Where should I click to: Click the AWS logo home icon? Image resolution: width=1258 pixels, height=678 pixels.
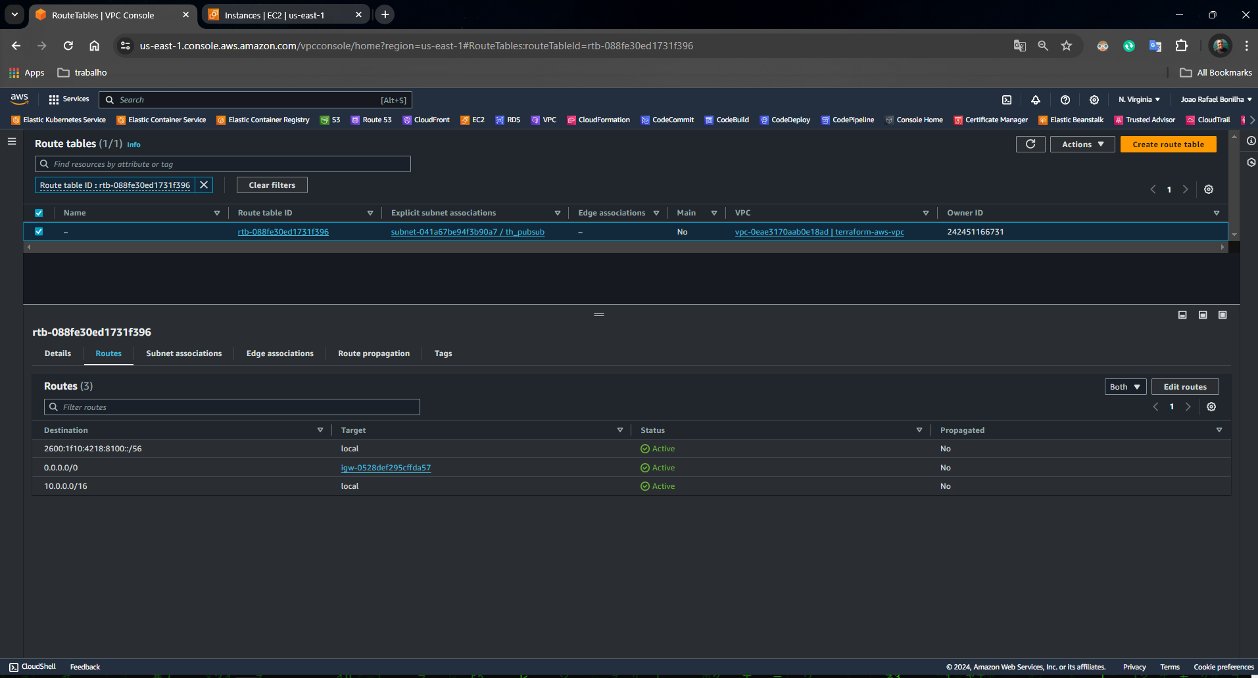(20, 99)
